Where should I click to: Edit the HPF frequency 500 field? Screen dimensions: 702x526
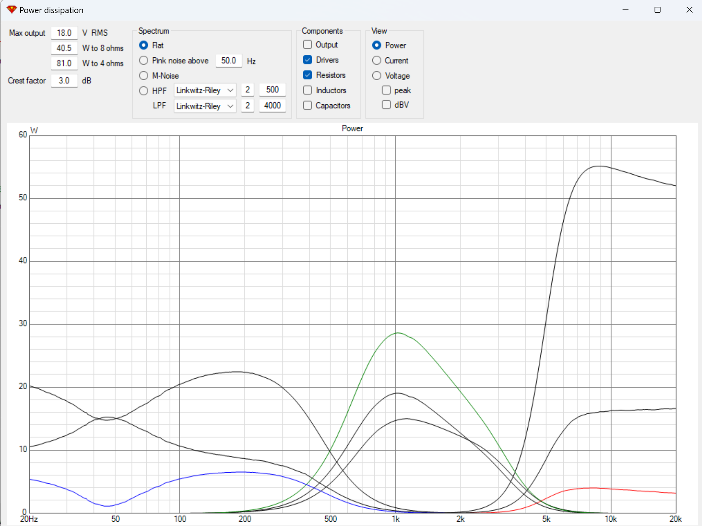coord(272,90)
